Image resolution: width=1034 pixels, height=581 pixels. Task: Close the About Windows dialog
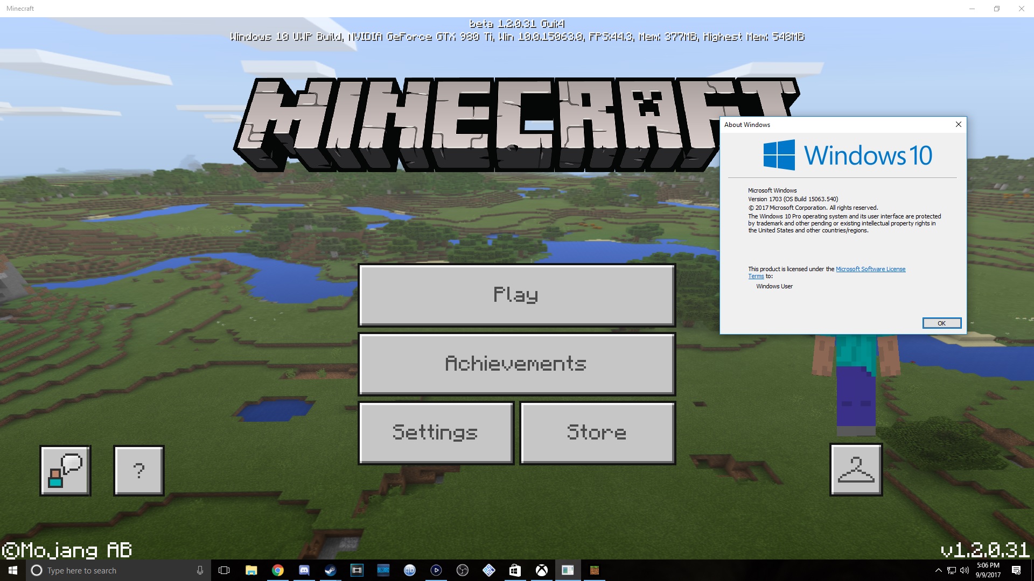pos(958,124)
